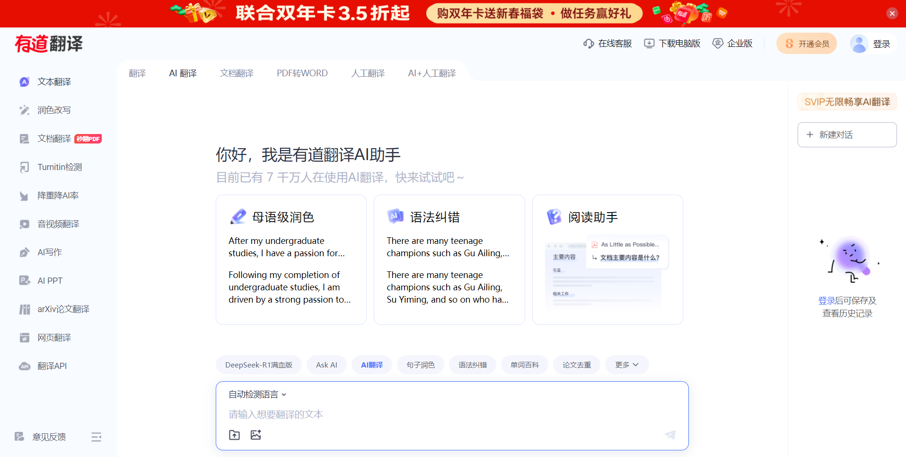906x457 pixels.
Task: Click the 开通会员 membership button
Action: pos(807,44)
